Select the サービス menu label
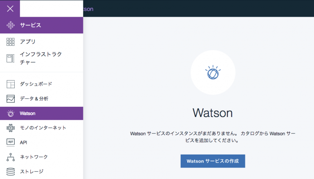 (x=30, y=25)
